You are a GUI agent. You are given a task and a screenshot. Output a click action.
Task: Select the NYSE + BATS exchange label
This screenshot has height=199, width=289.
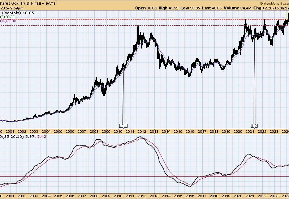43,3
